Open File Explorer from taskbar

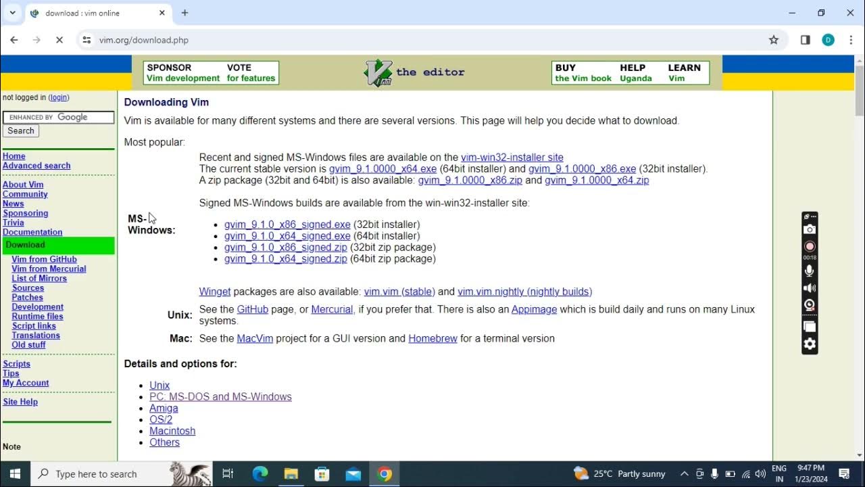click(291, 473)
